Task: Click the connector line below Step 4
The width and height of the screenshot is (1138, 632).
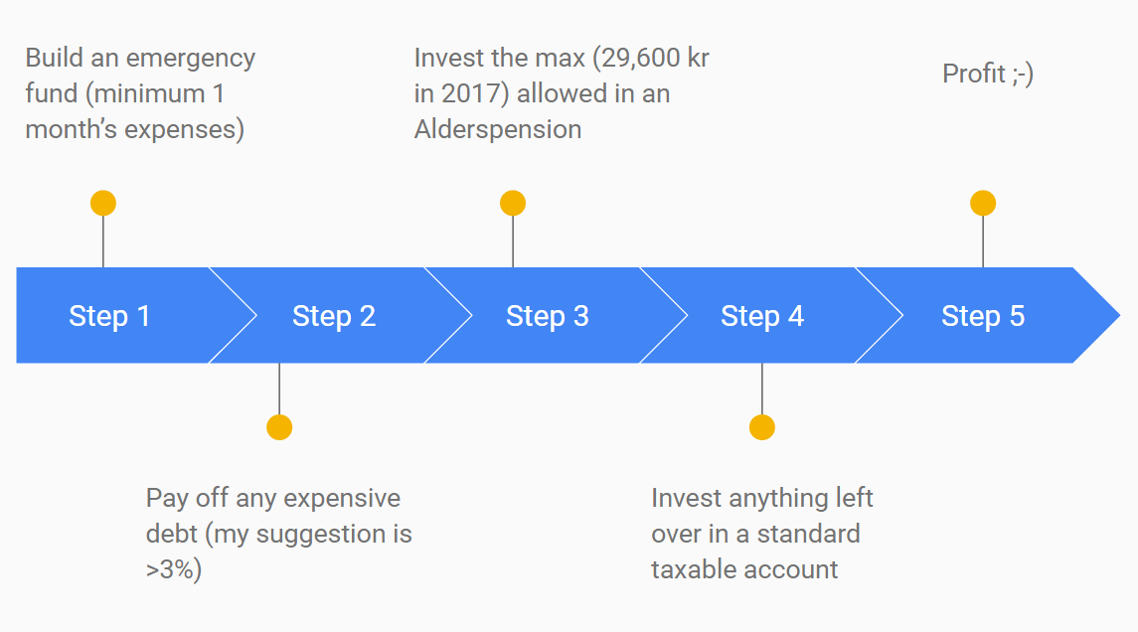Action: pos(762,389)
